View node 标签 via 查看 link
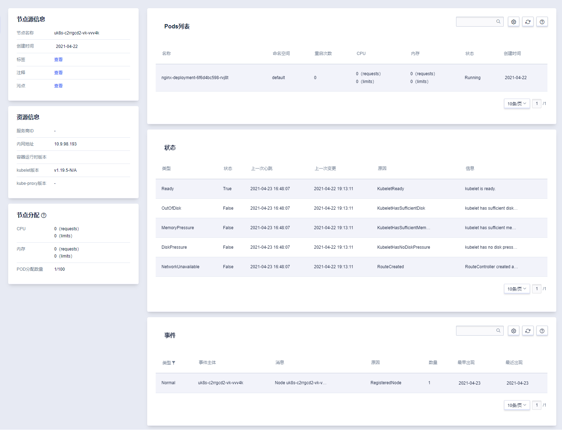Screen dimensions: 562x430 pos(58,60)
